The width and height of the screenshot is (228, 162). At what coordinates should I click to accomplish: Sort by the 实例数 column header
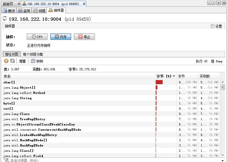click(x=209, y=76)
